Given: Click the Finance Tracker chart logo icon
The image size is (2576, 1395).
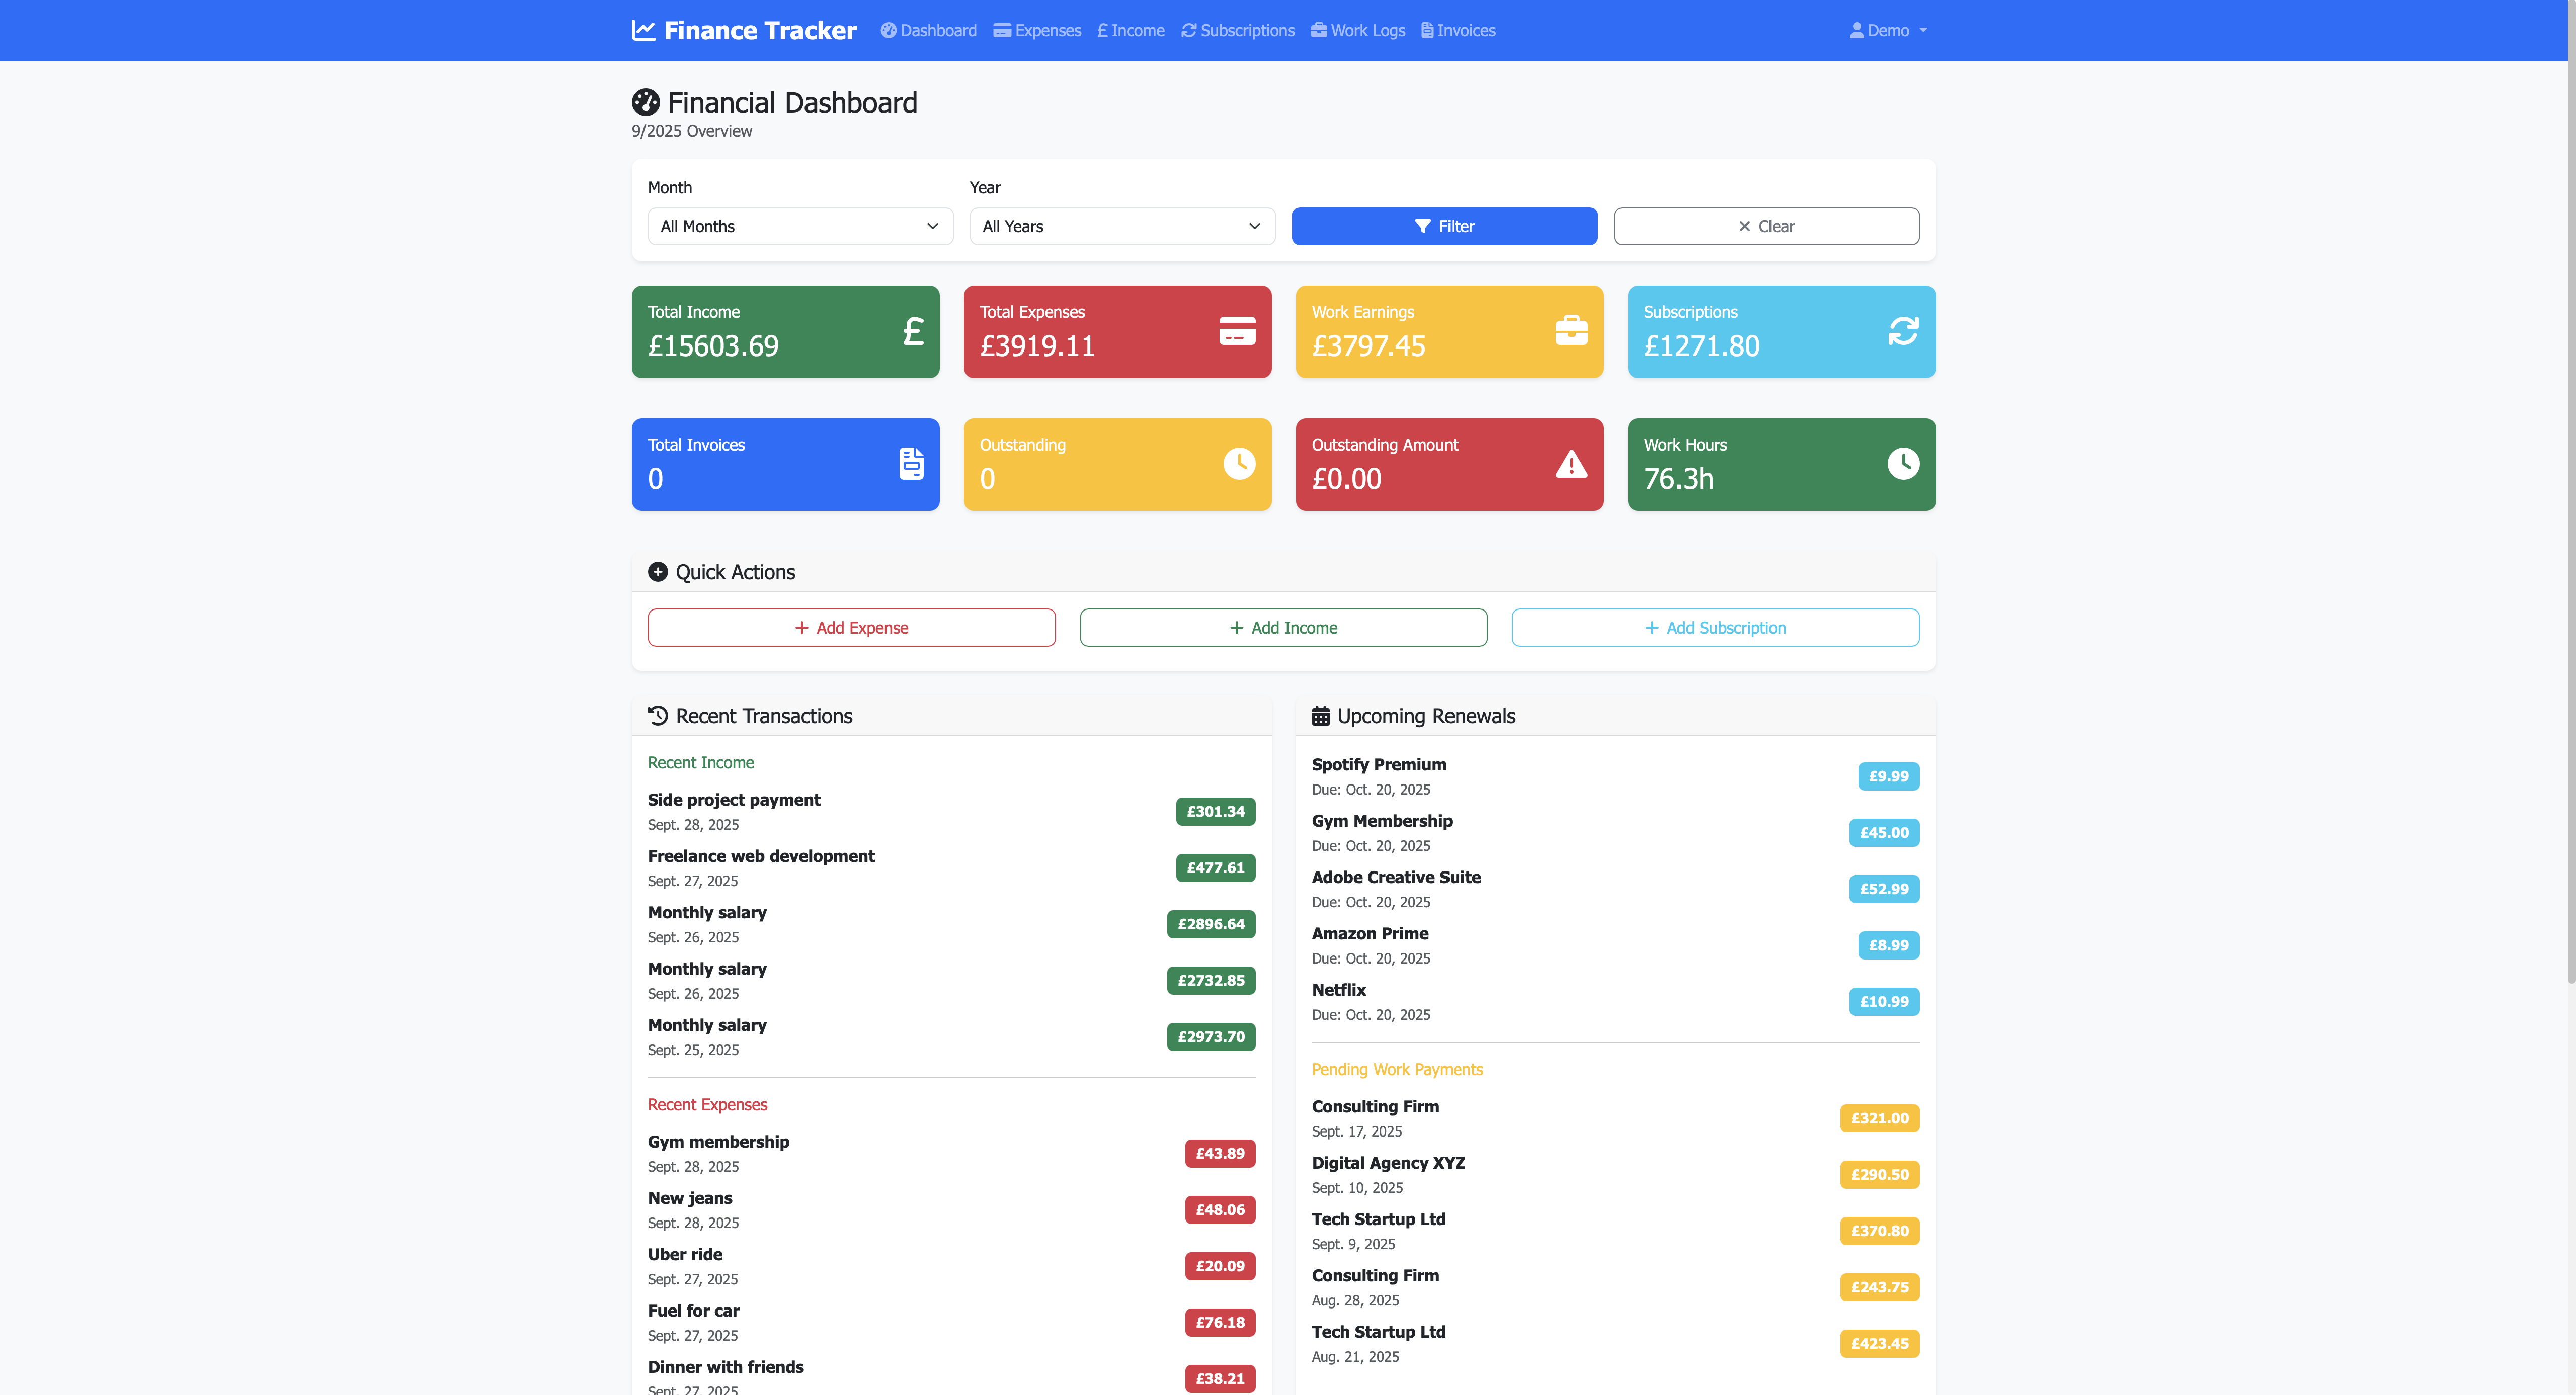Looking at the screenshot, I should click(643, 30).
